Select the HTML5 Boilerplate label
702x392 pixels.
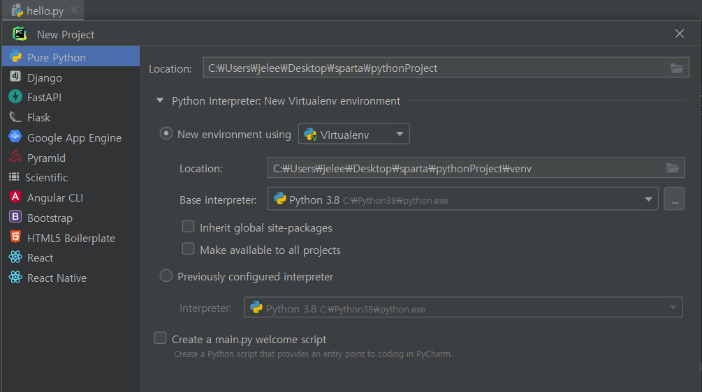(71, 239)
